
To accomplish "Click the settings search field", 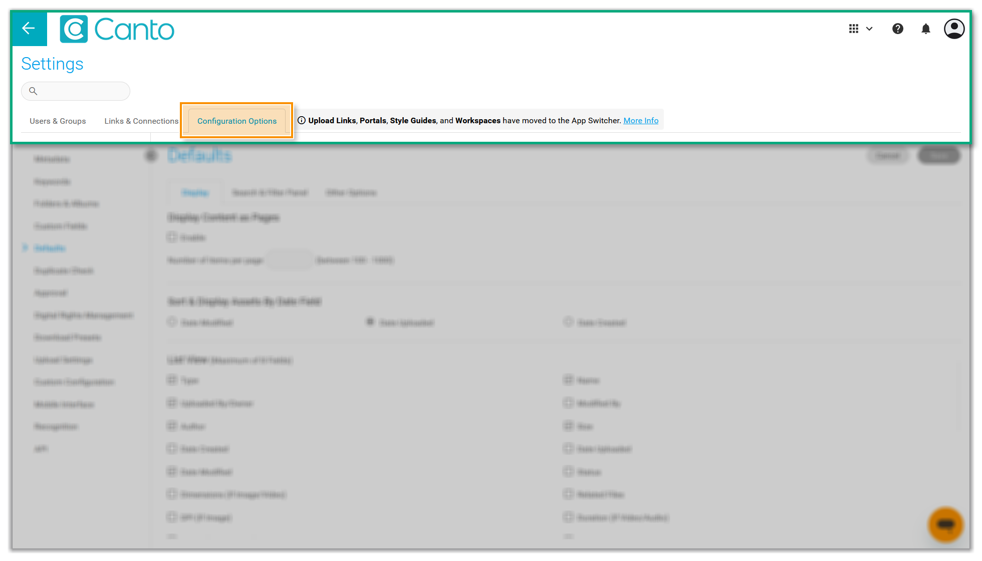I will [x=76, y=91].
